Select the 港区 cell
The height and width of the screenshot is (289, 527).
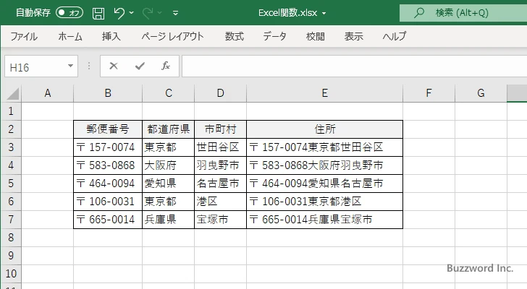pos(221,202)
